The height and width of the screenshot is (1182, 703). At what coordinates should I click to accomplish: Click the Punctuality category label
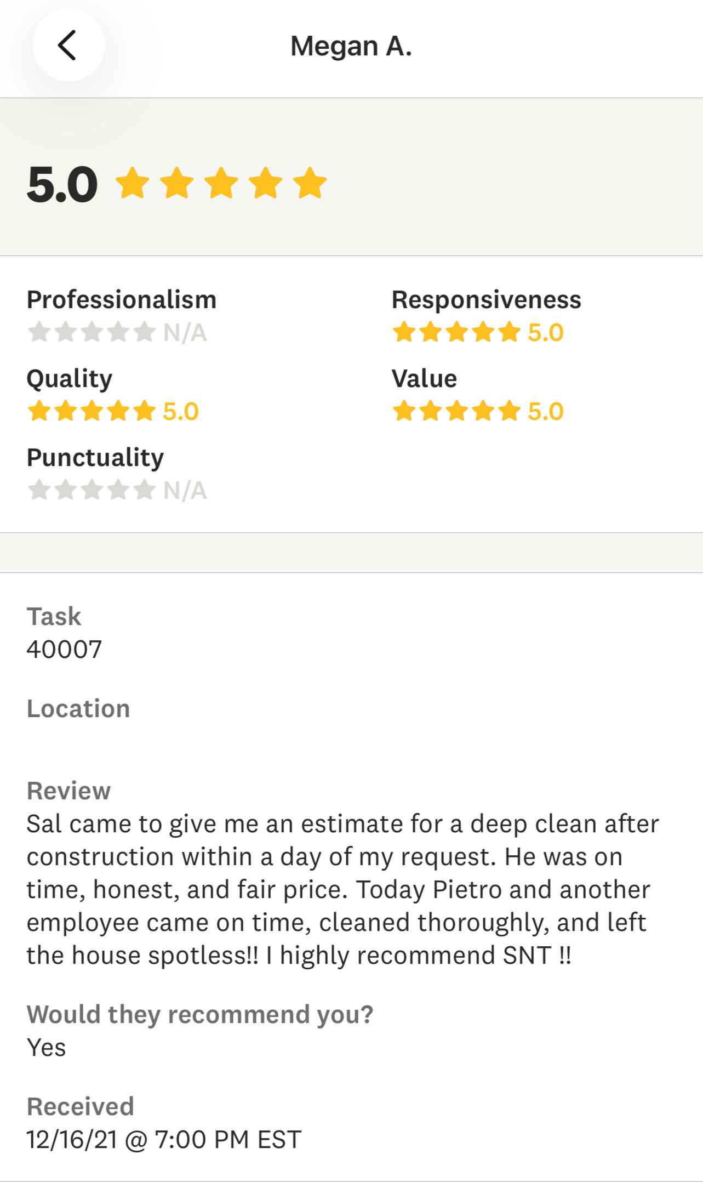[95, 458]
